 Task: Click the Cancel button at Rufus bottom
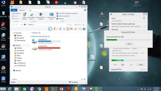141,65
